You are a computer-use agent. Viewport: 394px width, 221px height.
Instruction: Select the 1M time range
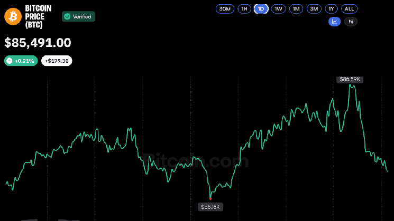pos(296,9)
